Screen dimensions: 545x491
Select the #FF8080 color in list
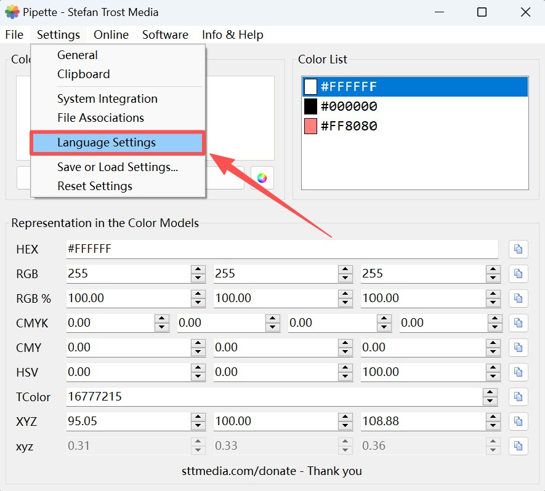click(x=349, y=126)
